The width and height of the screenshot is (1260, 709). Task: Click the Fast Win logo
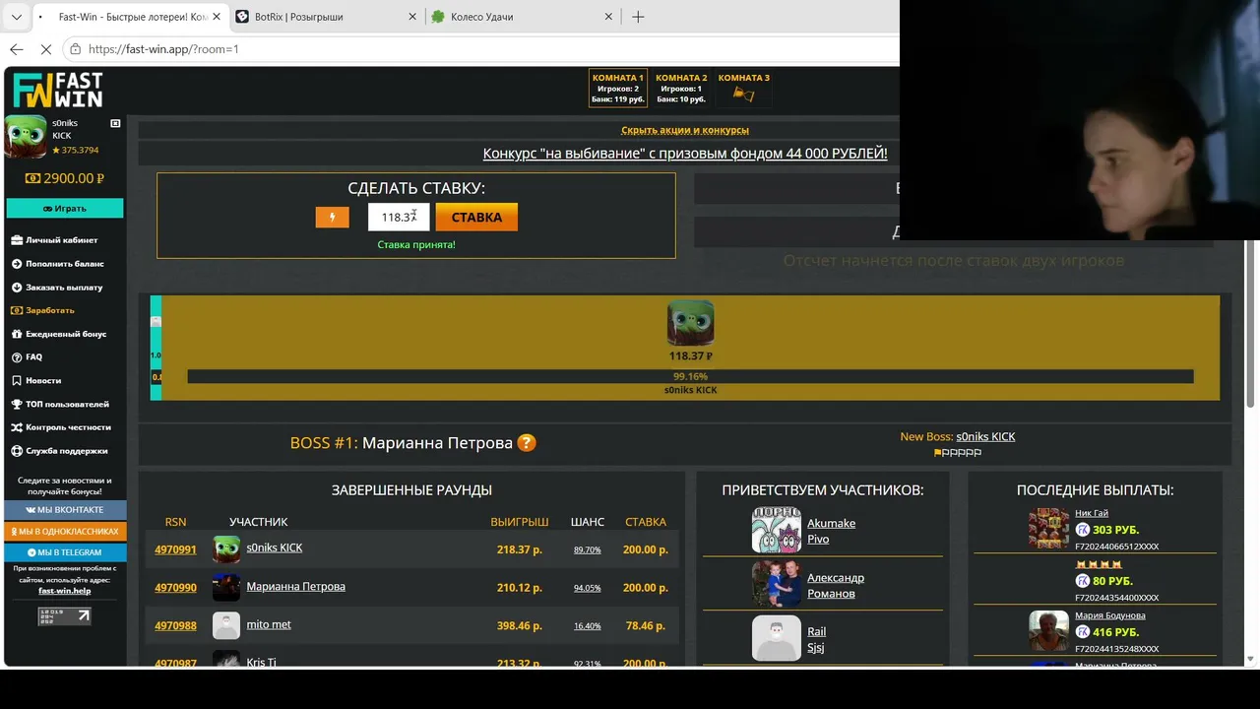58,91
